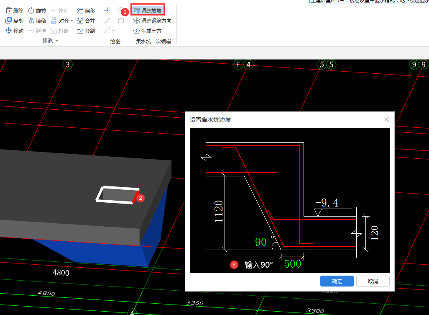
Task: Select the rectangle draw tool
Action: [121, 21]
